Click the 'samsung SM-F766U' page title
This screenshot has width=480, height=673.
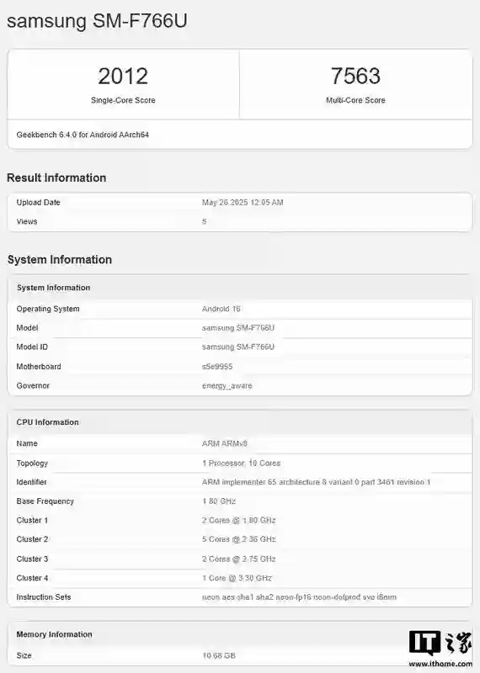97,20
